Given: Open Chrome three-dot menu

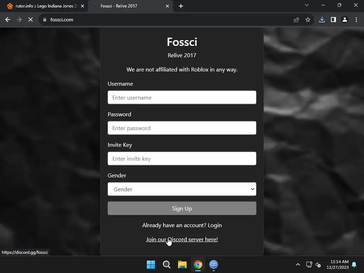Looking at the screenshot, I should [x=356, y=20].
